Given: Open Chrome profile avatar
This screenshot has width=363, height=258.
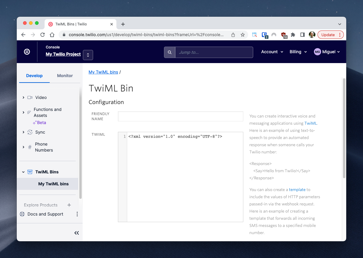Looking at the screenshot, I should [312, 35].
